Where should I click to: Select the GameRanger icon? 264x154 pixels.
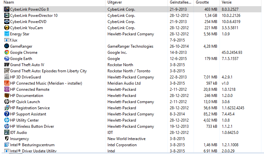tap(6, 46)
